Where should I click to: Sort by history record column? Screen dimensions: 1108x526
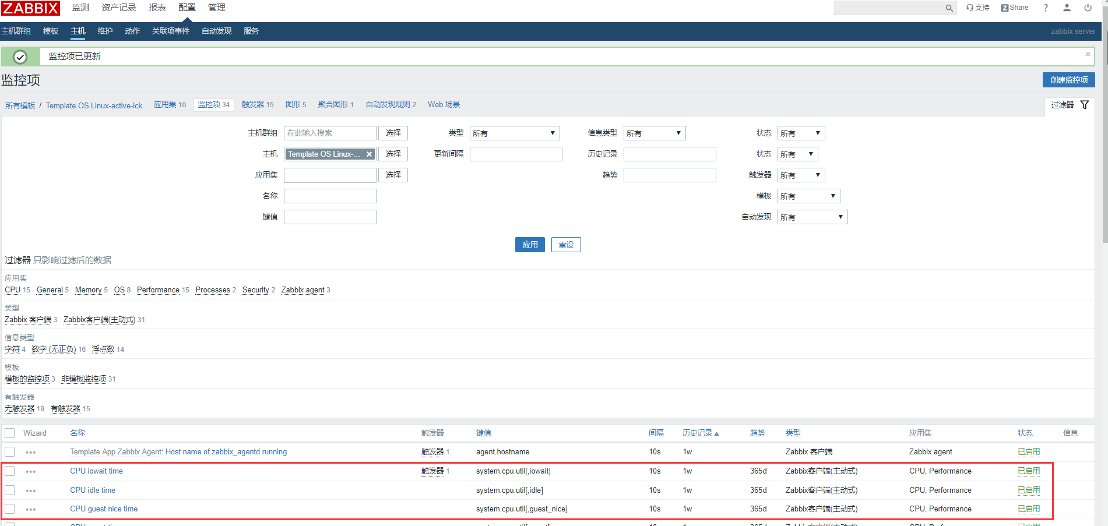[x=701, y=433]
